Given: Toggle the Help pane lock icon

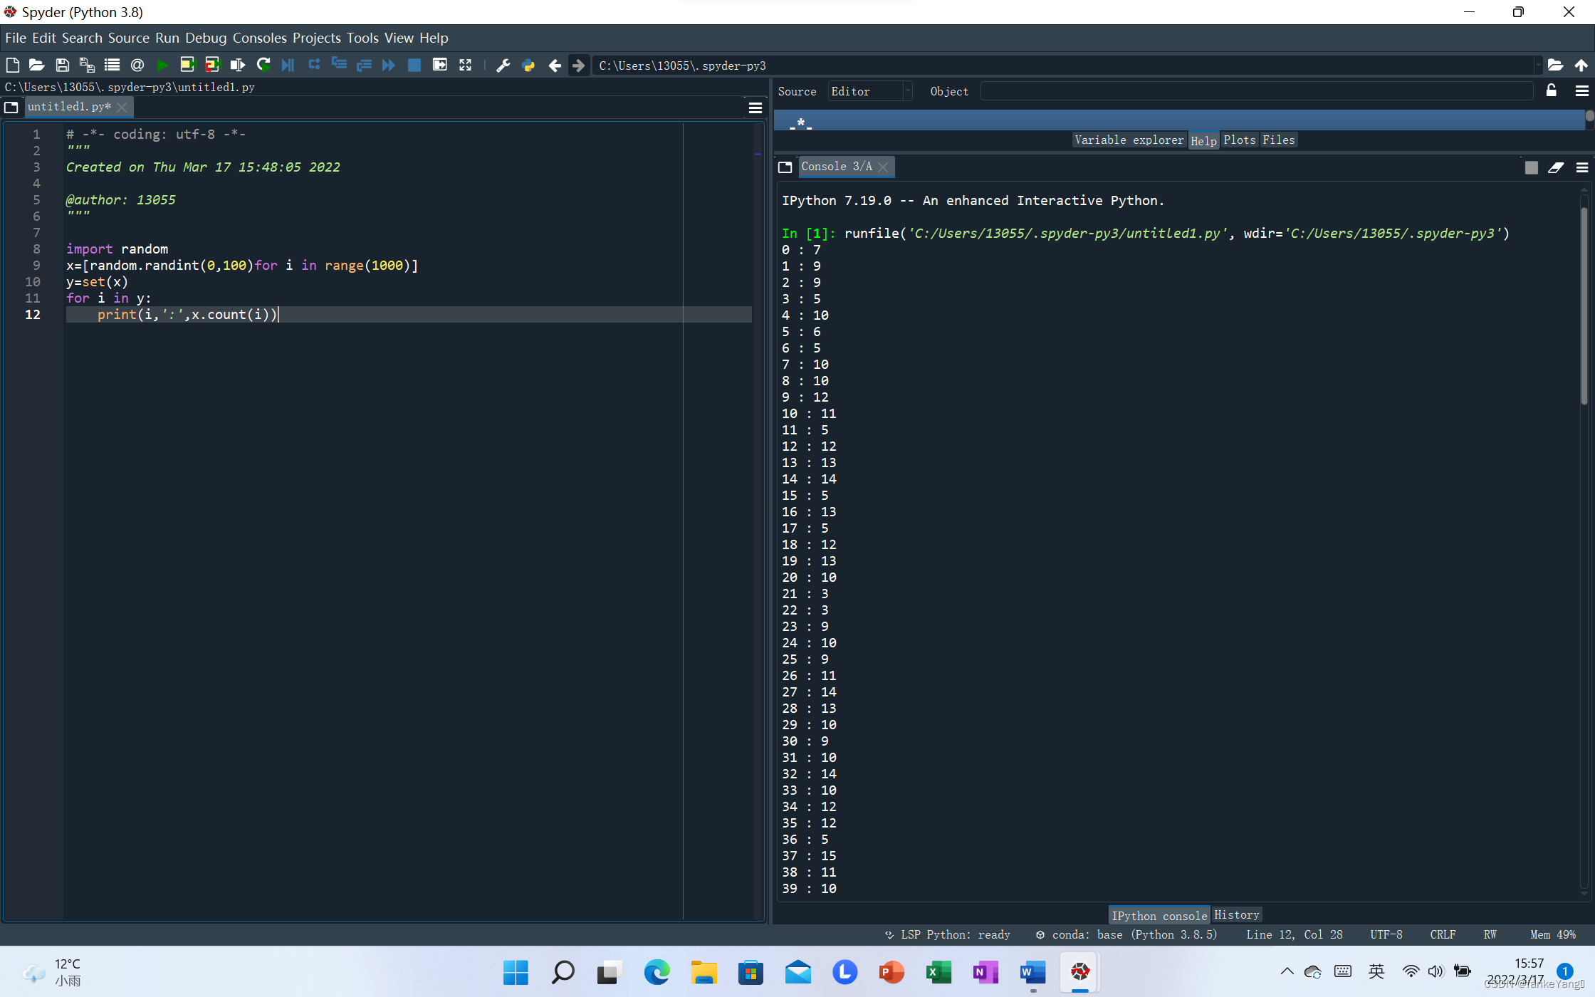Looking at the screenshot, I should tap(1551, 91).
